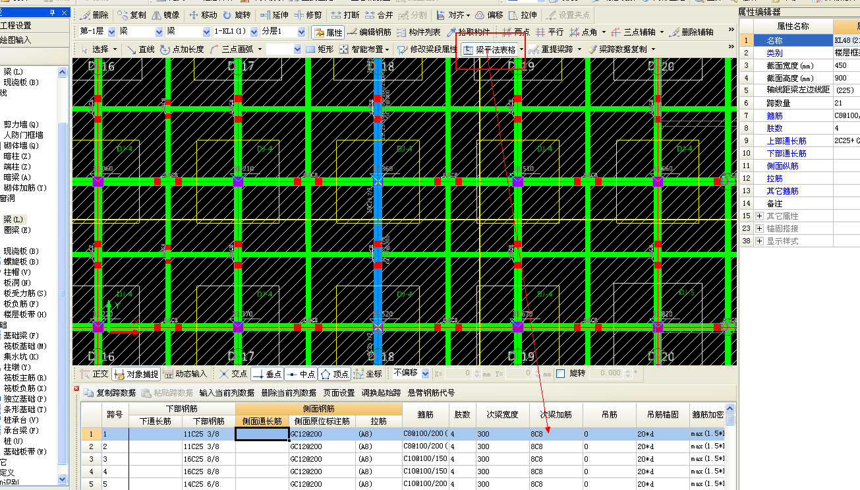Image resolution: width=860 pixels, height=490 pixels.
Task: Select the 平行 parallel axis tool
Action: point(550,32)
